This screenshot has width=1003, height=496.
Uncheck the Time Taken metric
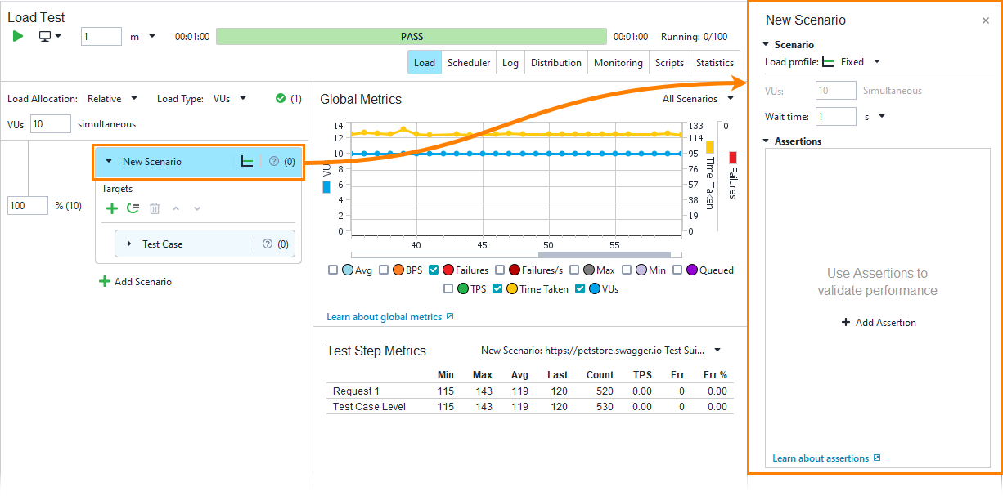coord(497,288)
